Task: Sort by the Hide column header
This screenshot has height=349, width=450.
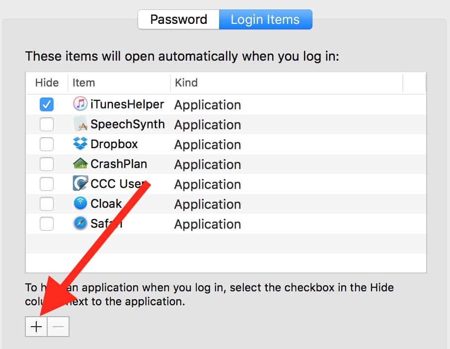Action: 47,83
